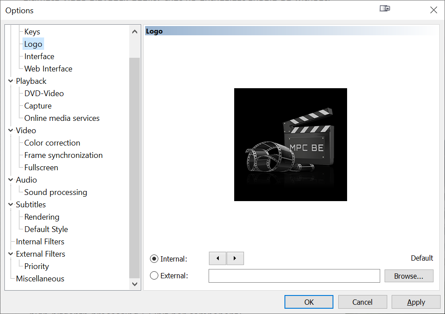Click the title bar monitor icon
This screenshot has height=314, width=445.
(x=385, y=8)
